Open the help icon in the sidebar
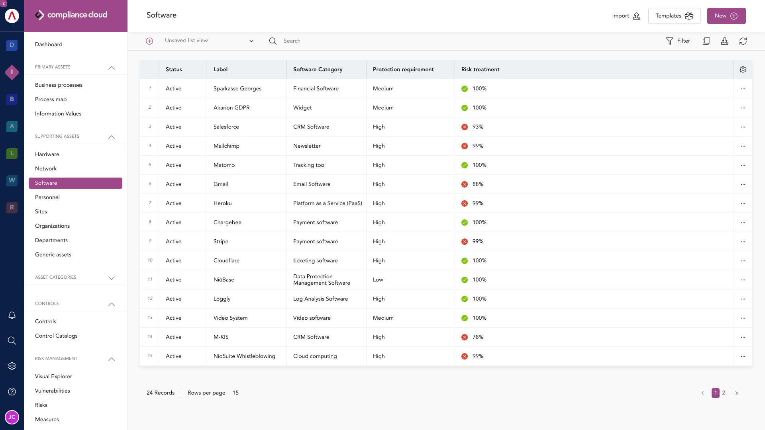Viewport: 765px width, 430px height. 12,391
